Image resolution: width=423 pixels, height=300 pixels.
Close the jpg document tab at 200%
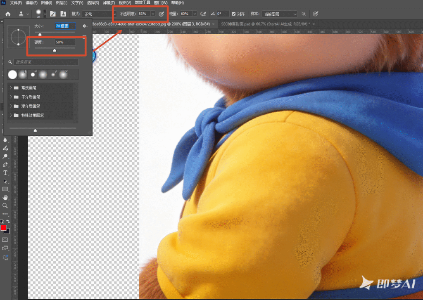[x=214, y=24]
